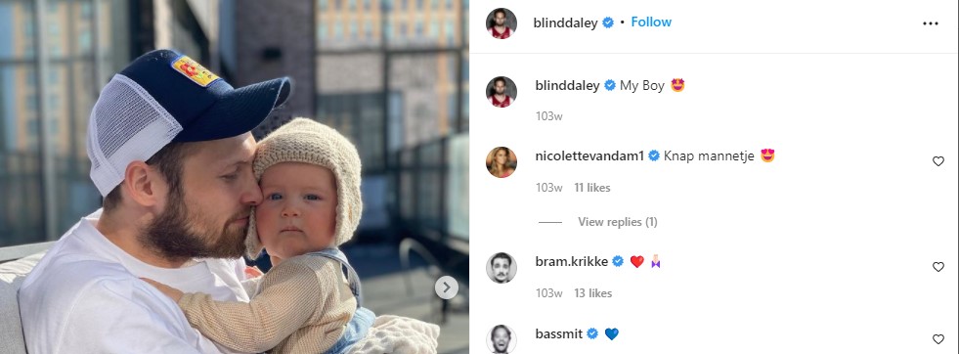Open the bram.krikke username link
This screenshot has width=959, height=354.
(572, 262)
